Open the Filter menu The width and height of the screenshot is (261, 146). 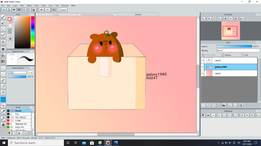pyautogui.click(x=22, y=6)
